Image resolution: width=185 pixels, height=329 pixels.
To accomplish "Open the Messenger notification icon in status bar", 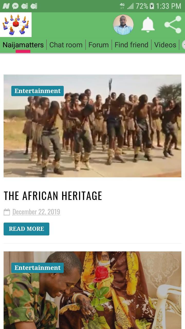I will [15, 6].
